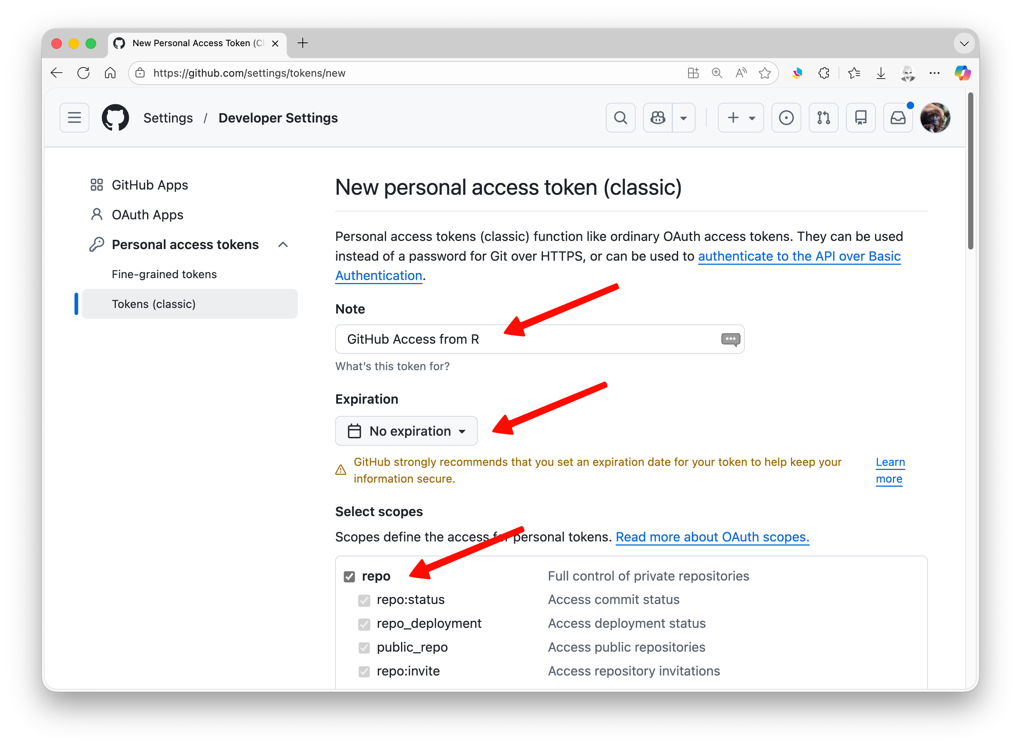Click the GitHub Octocat logo

[115, 118]
